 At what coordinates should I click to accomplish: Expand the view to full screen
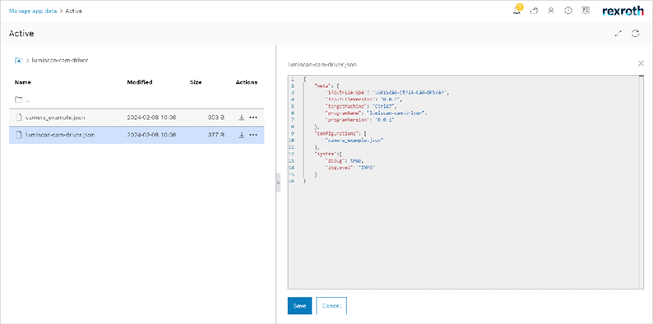coord(618,34)
